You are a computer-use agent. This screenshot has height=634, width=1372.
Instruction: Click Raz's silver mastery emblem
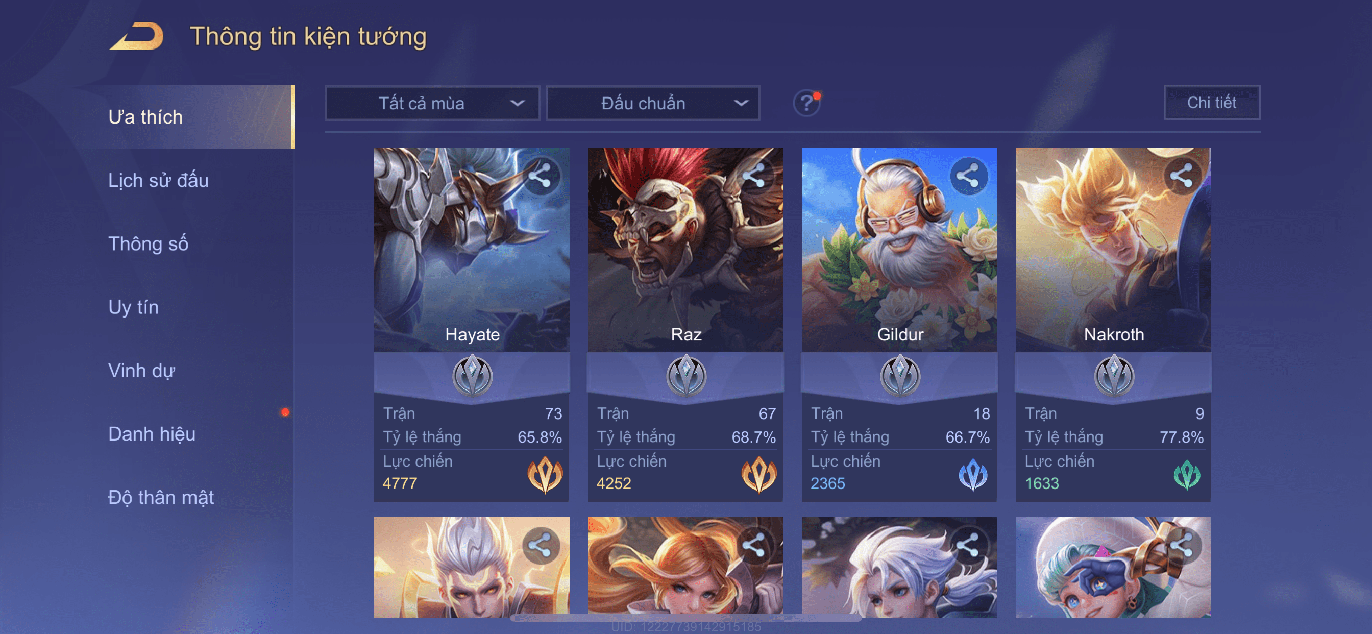pyautogui.click(x=686, y=376)
